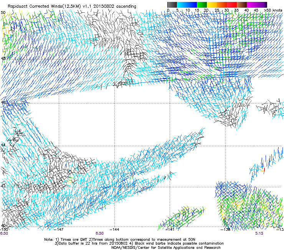
Task: Click the '-144' longitude label
Action: click(x=114, y=230)
